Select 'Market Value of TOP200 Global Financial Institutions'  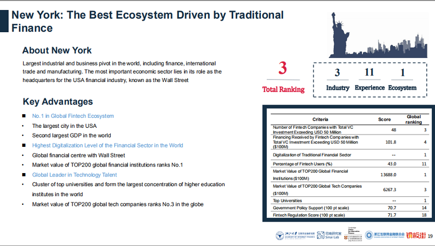[310, 175]
